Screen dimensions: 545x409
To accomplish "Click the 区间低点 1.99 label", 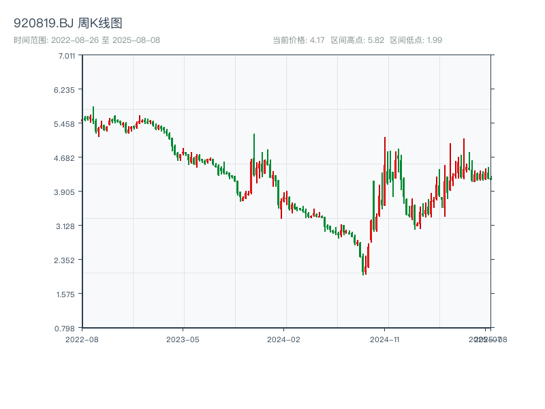I will (x=416, y=40).
